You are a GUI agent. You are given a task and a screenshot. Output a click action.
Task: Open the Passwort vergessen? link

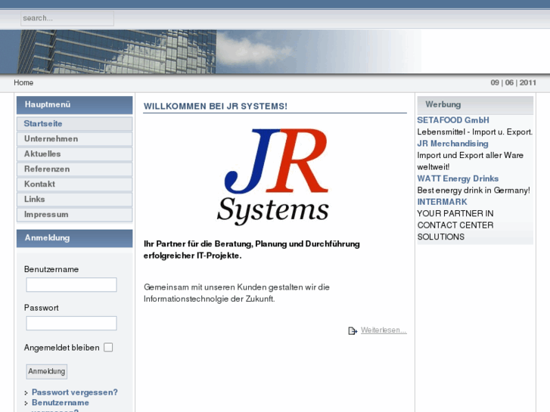[75, 392]
